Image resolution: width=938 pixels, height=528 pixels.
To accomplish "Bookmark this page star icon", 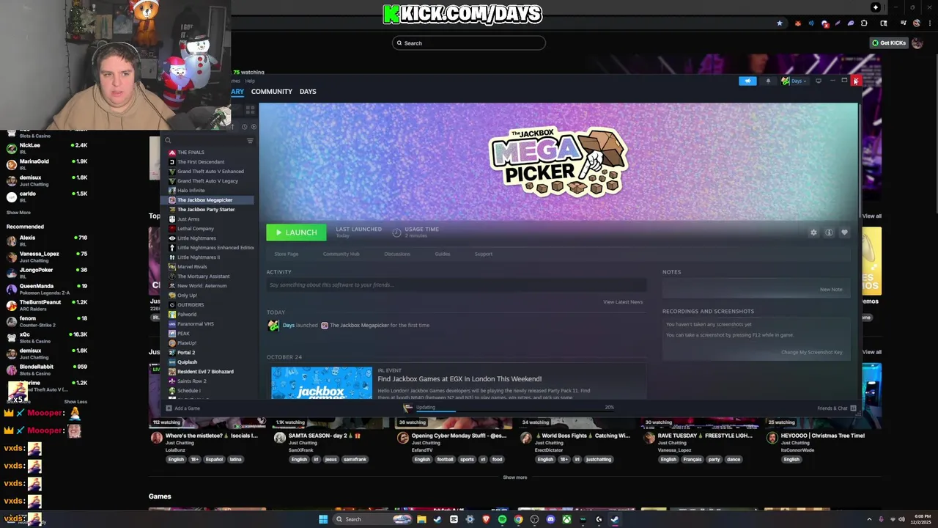I will (x=779, y=23).
